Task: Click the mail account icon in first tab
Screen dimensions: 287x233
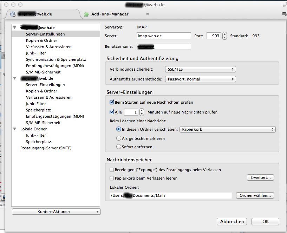Action: coord(13,14)
